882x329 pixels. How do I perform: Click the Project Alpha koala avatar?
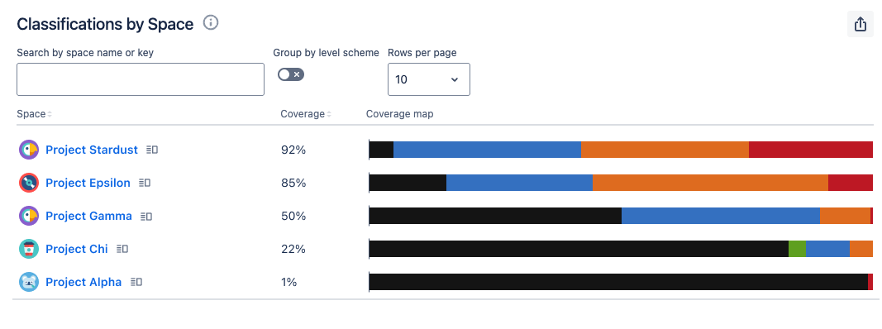tap(29, 282)
